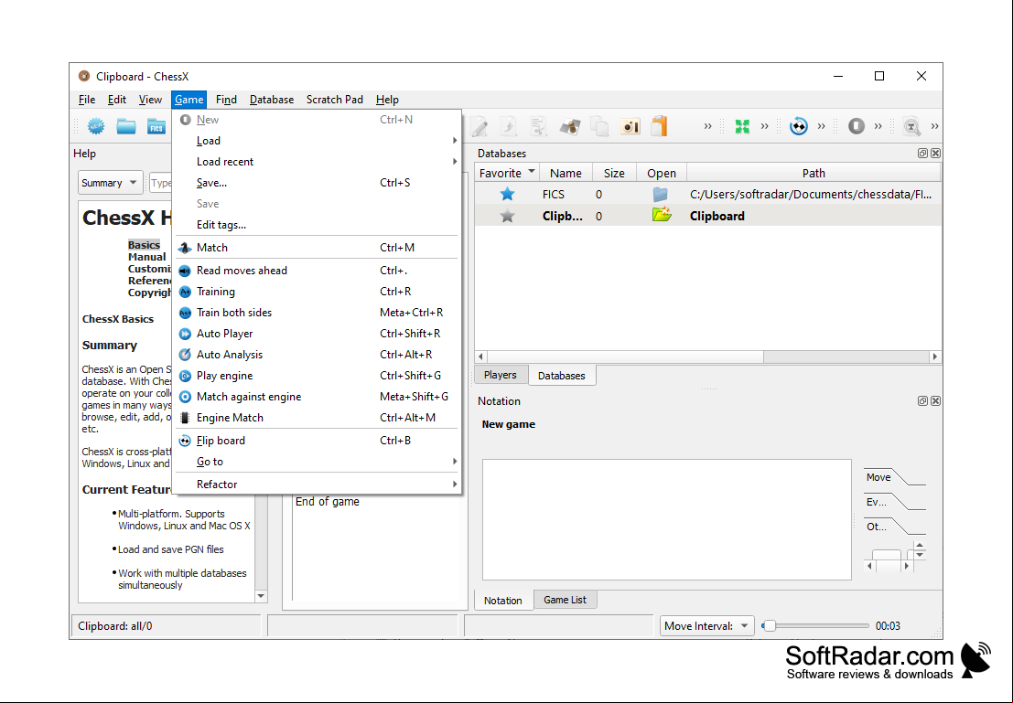Select Edit tags... menu entry
This screenshot has height=703, width=1013.
coord(318,225)
